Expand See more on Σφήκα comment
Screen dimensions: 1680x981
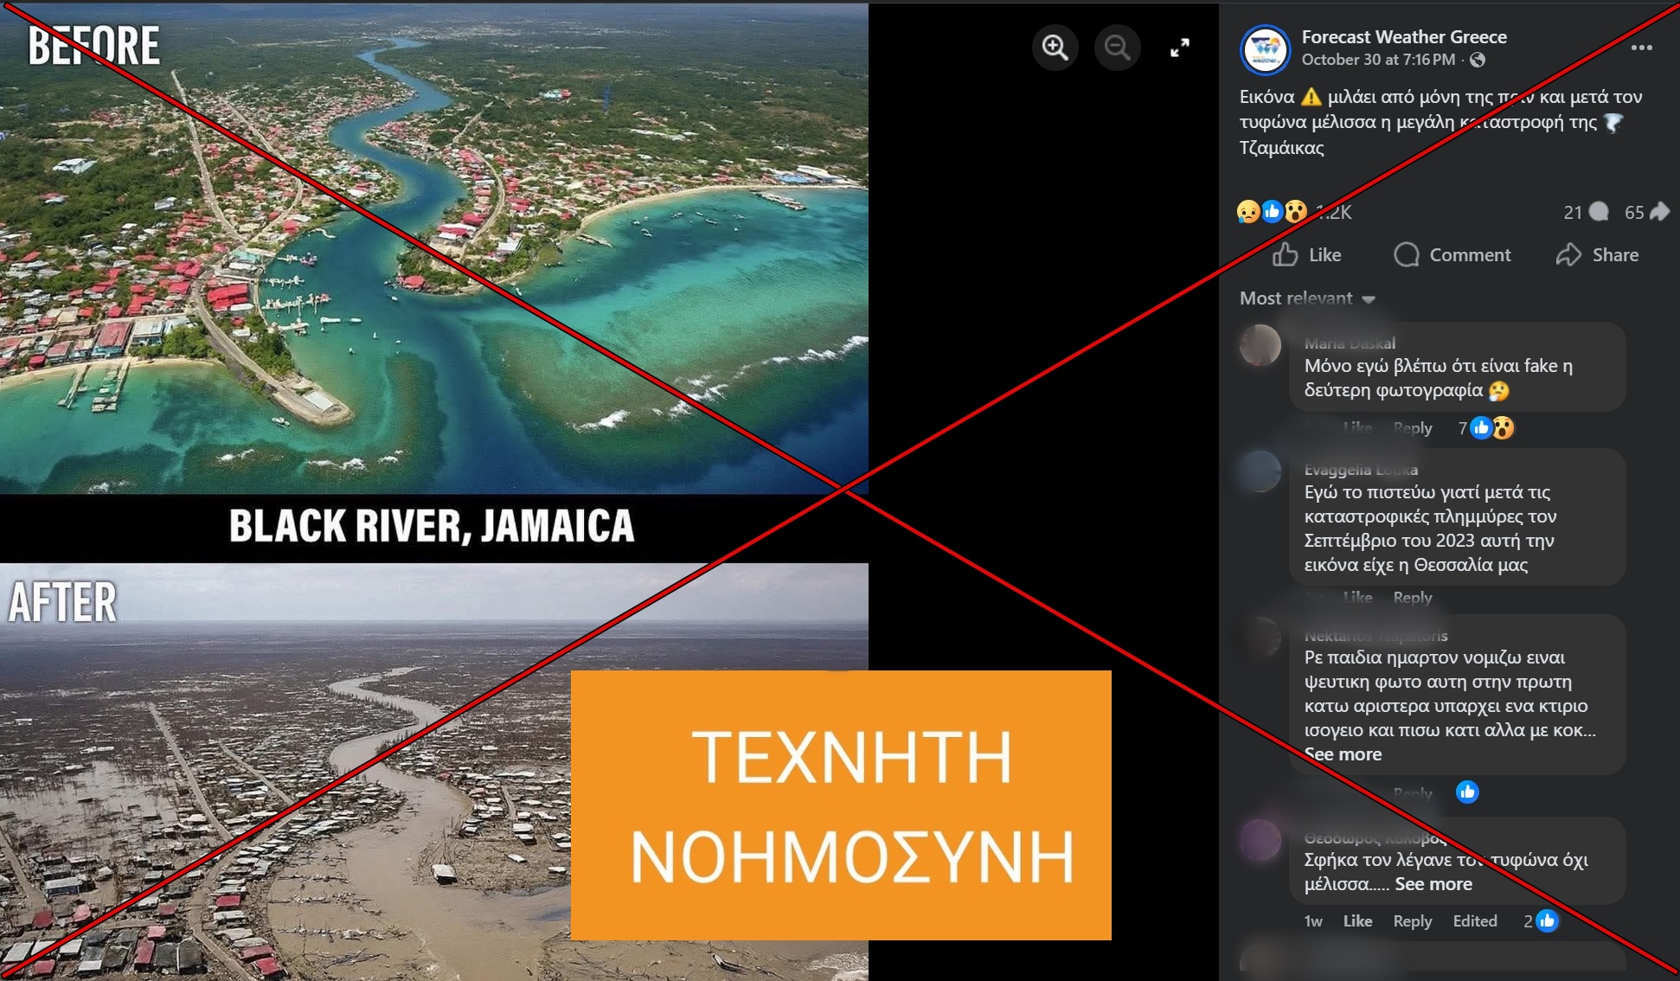[1433, 884]
